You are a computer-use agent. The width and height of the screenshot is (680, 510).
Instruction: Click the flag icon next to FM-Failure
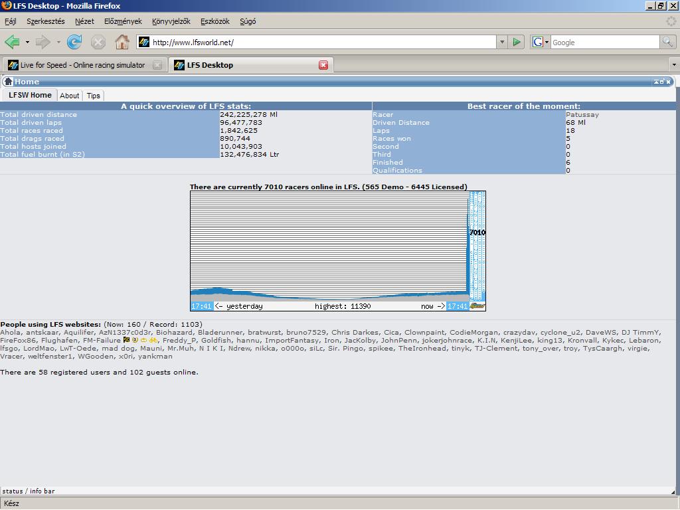tap(126, 340)
